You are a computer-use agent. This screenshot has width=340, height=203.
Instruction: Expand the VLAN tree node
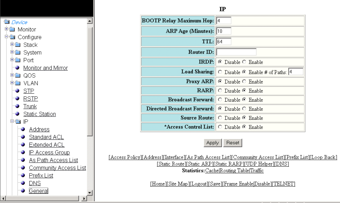coord(12,83)
